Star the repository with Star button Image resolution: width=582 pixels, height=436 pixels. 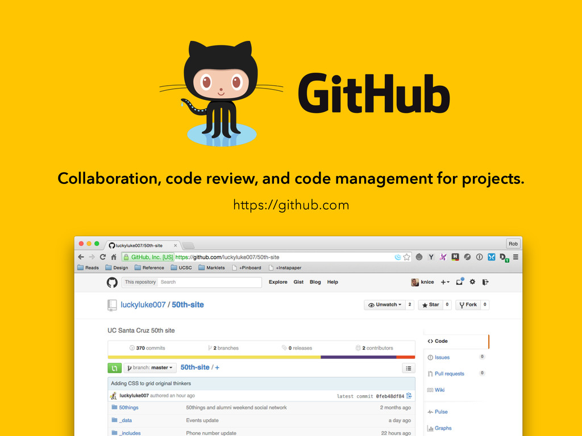[431, 305]
